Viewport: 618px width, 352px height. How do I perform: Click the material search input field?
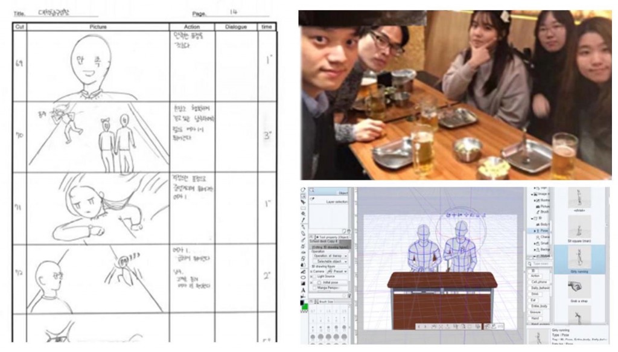540,264
